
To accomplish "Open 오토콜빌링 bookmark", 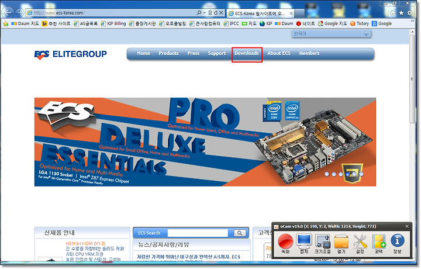I will click(x=172, y=23).
